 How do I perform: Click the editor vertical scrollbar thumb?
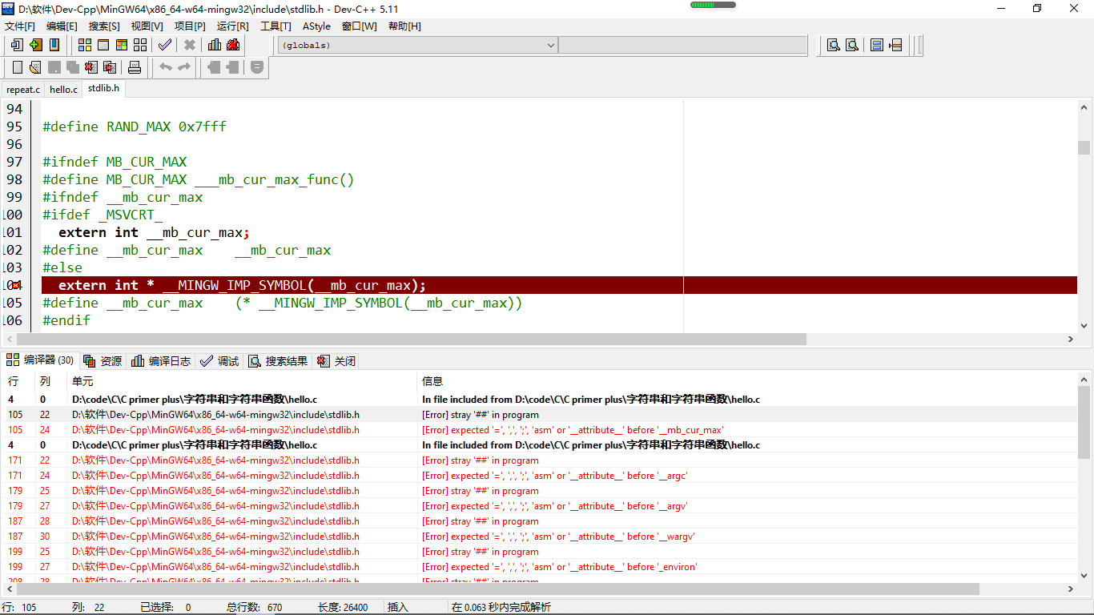[1084, 147]
